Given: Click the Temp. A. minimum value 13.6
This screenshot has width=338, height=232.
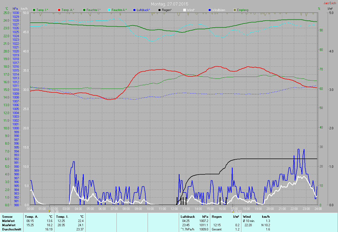Looking at the screenshot, I should point(49,221).
